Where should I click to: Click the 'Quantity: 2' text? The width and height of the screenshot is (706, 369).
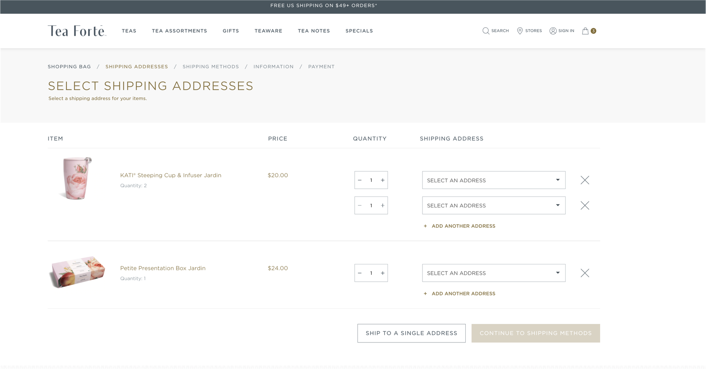click(x=133, y=186)
